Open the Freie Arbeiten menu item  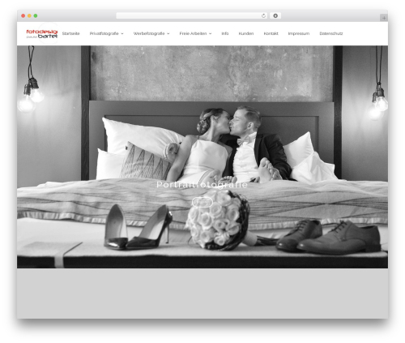click(x=193, y=33)
